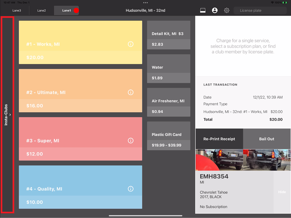Check the Wi-Fi status icon
The height and width of the screenshot is (218, 291).
[272, 3]
